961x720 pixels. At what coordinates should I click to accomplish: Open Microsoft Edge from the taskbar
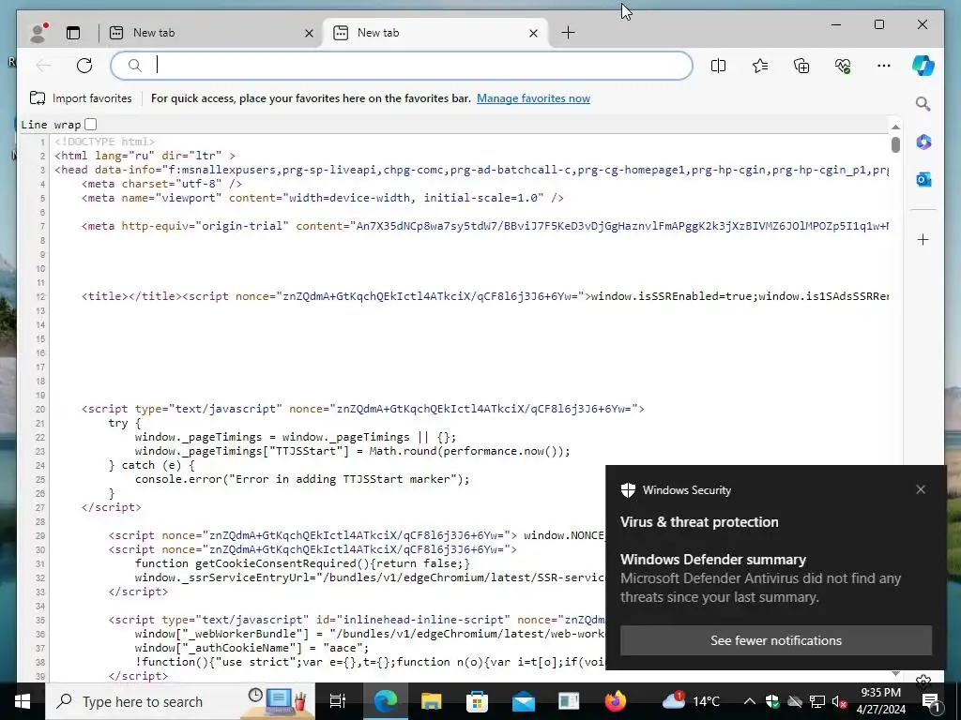click(386, 701)
